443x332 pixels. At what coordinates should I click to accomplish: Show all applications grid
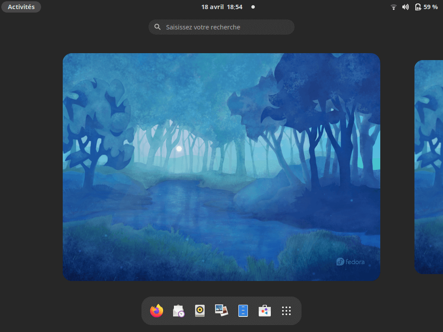tap(286, 311)
